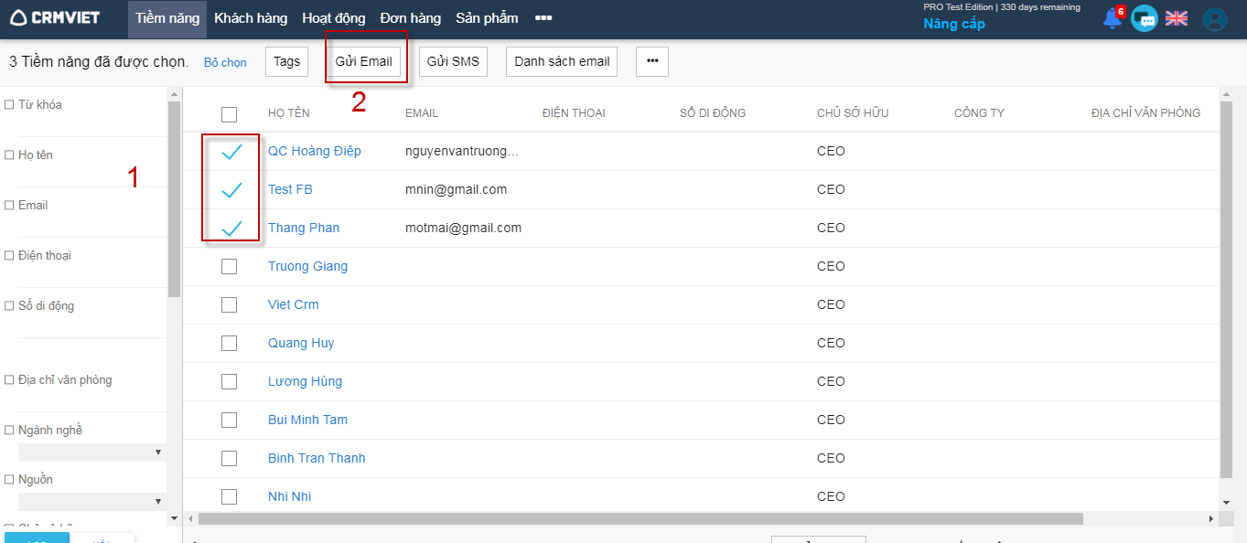Screen dimensions: 1247x543
Task: Expand the Ngành nghề dropdown
Action: (90, 452)
